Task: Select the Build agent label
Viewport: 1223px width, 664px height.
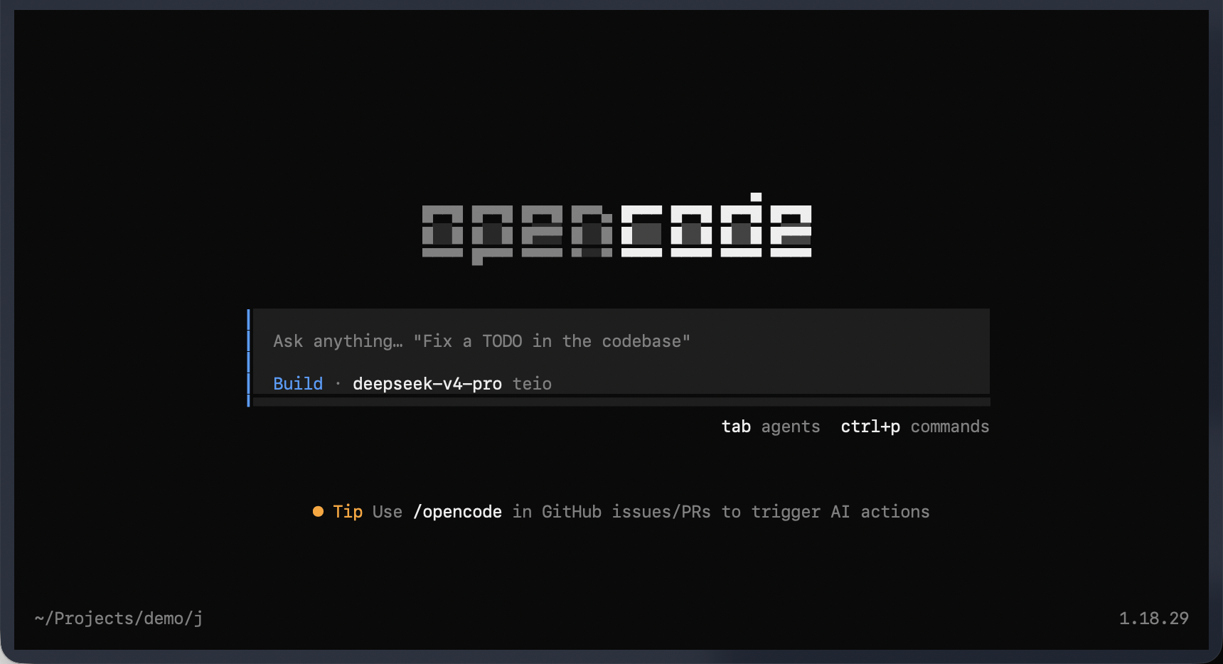Action: [298, 384]
